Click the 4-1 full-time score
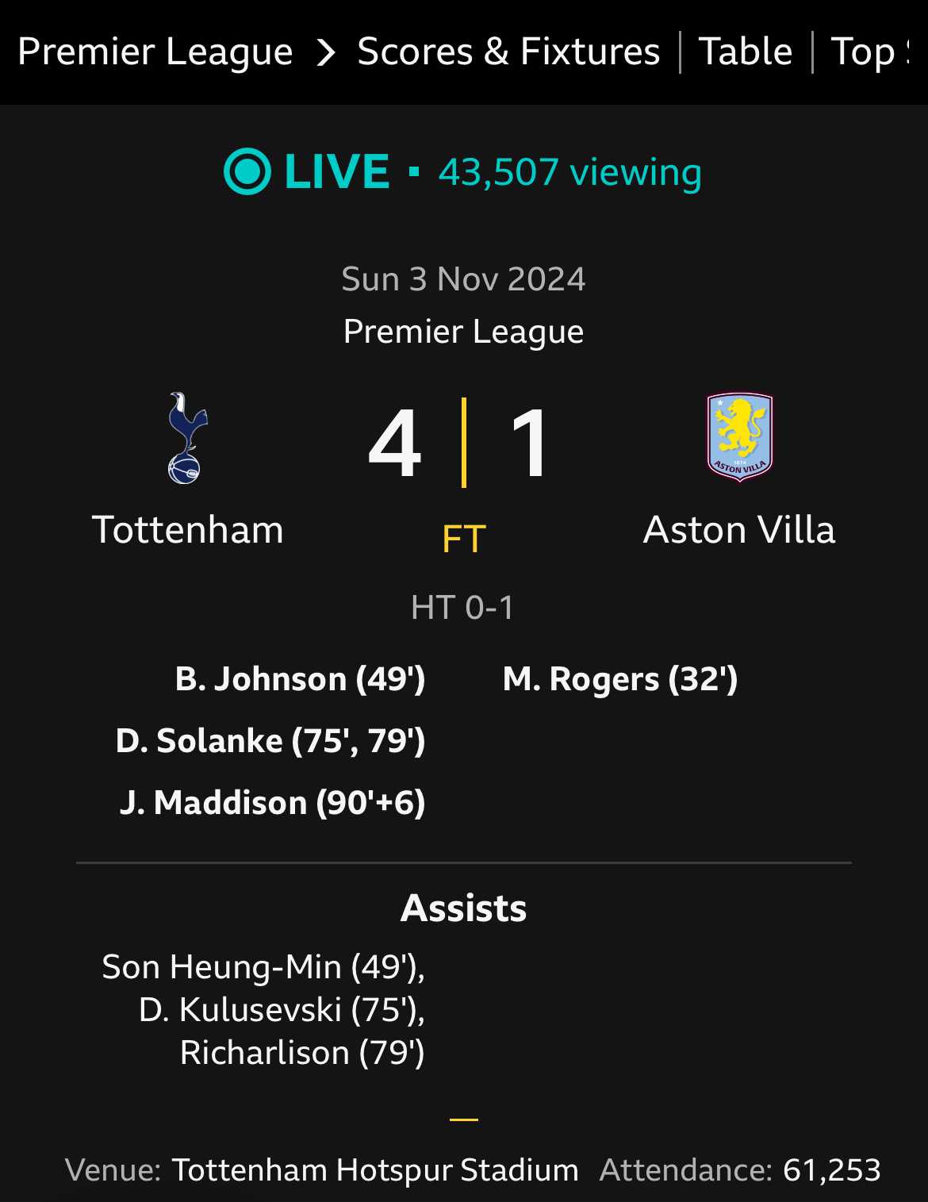Screen dimensions: 928x1202 coord(460,443)
